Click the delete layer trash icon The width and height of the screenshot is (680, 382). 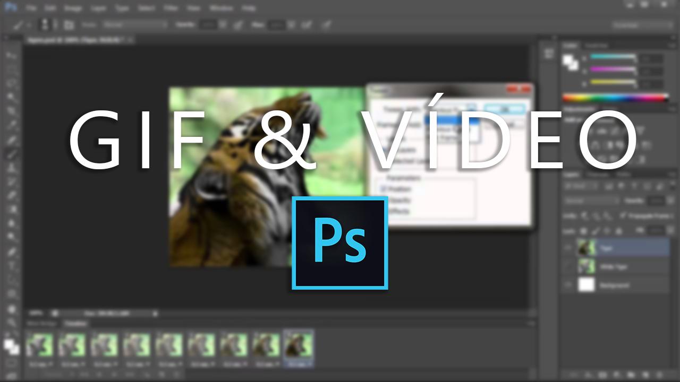[662, 375]
